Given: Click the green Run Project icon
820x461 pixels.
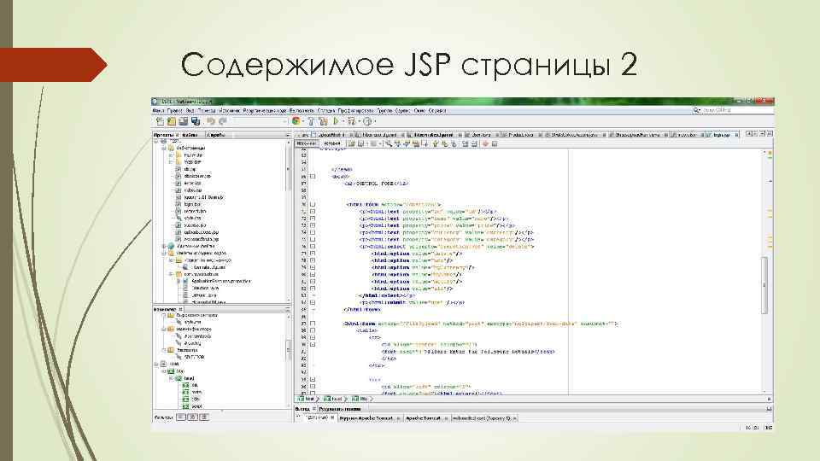Looking at the screenshot, I should click(336, 121).
